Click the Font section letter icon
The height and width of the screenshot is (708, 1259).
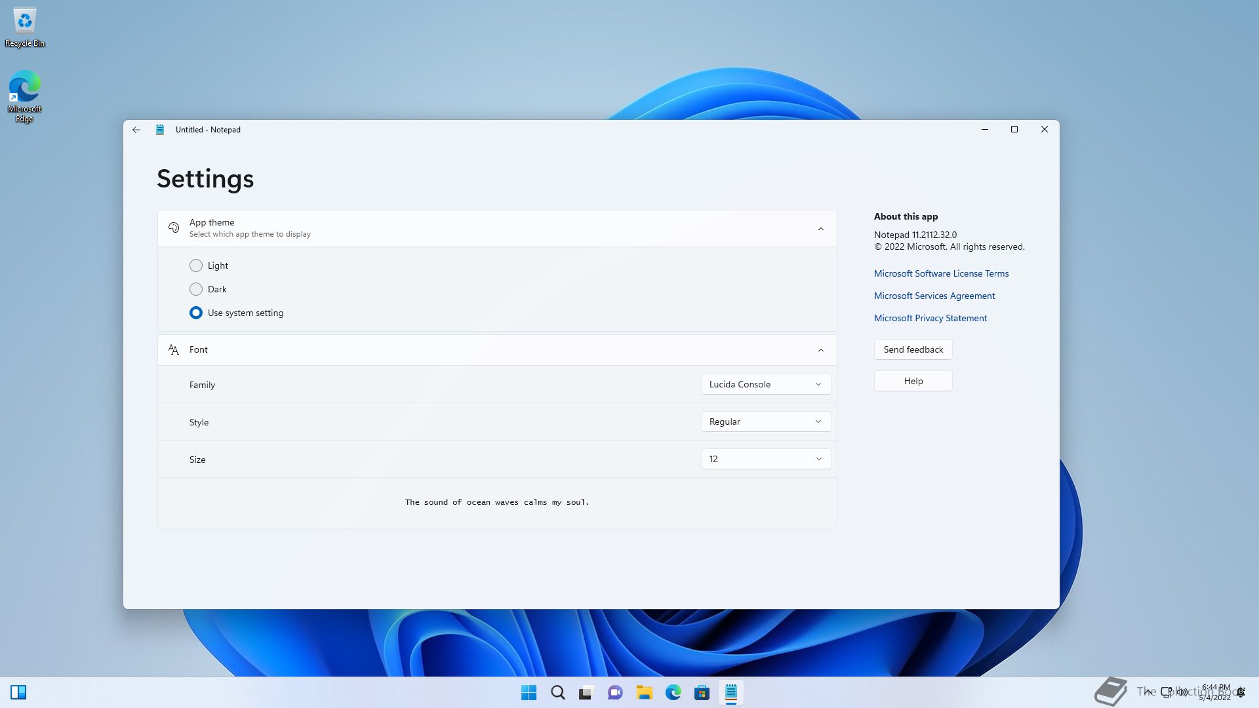(x=174, y=349)
